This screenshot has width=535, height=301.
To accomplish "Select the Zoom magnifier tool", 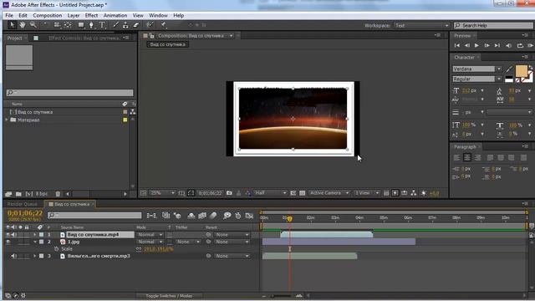I will click(x=33, y=24).
